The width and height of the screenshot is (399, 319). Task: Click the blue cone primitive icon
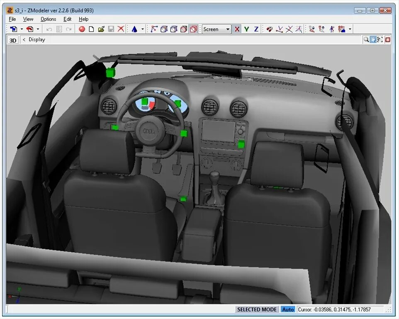[134, 29]
